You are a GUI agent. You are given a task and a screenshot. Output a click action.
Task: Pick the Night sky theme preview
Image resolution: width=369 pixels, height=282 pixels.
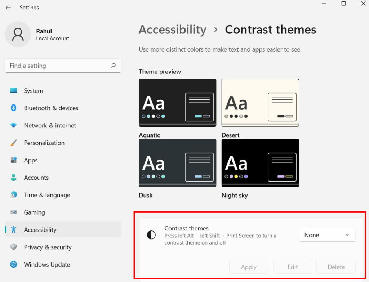point(260,163)
